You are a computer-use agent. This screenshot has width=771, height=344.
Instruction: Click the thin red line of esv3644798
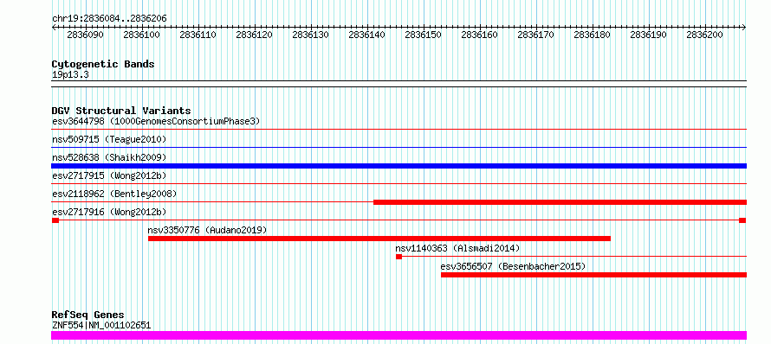(x=398, y=129)
